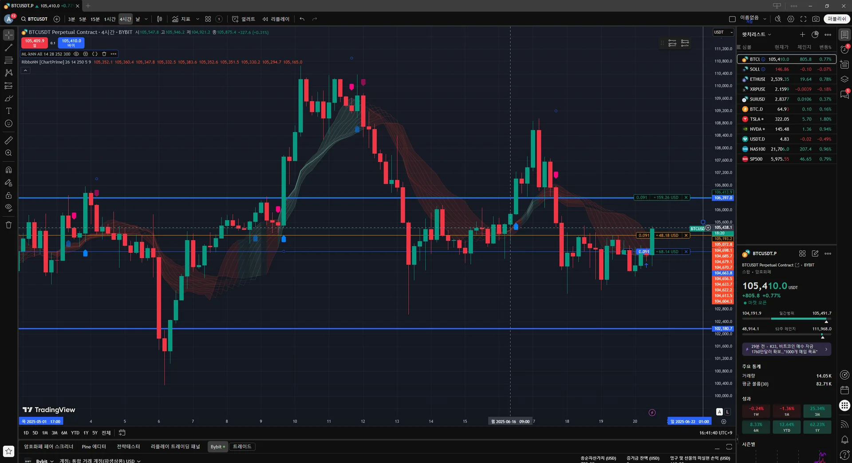The image size is (852, 463).
Task: Open the quick search lightning icon
Action: [x=778, y=19]
